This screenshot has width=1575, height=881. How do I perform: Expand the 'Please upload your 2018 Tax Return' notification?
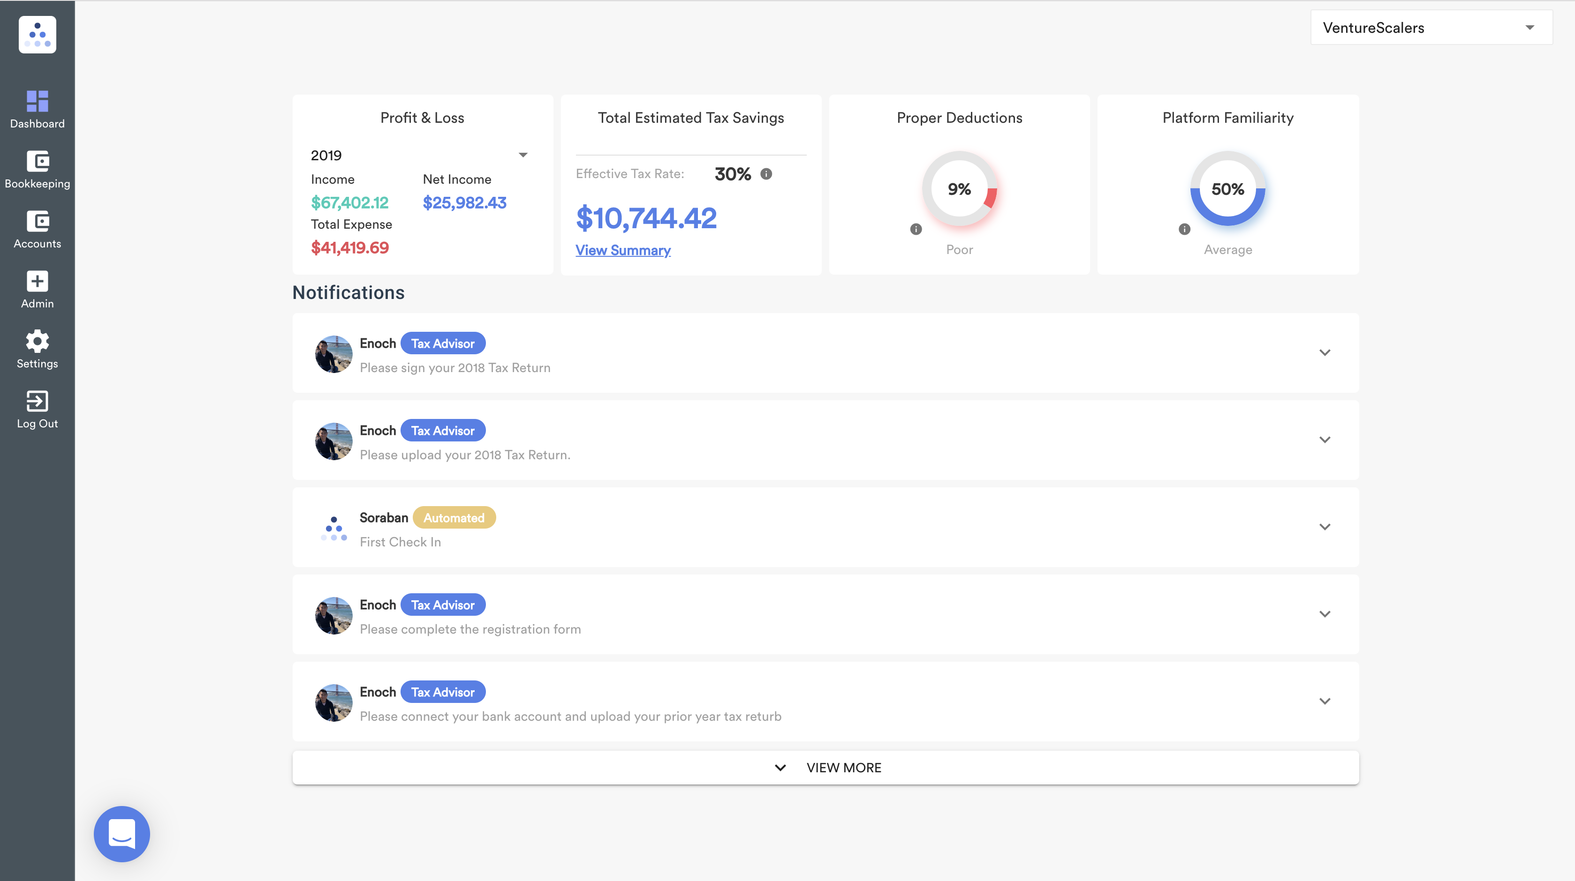pos(1325,440)
